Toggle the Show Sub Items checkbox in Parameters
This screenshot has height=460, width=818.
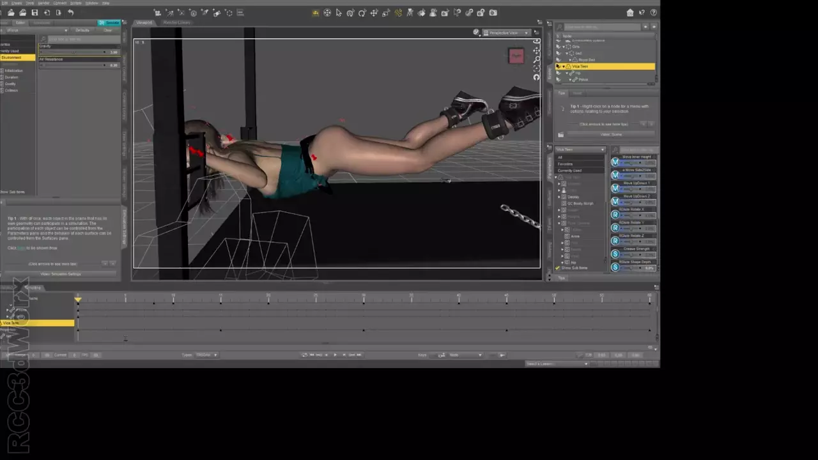tap(558, 268)
